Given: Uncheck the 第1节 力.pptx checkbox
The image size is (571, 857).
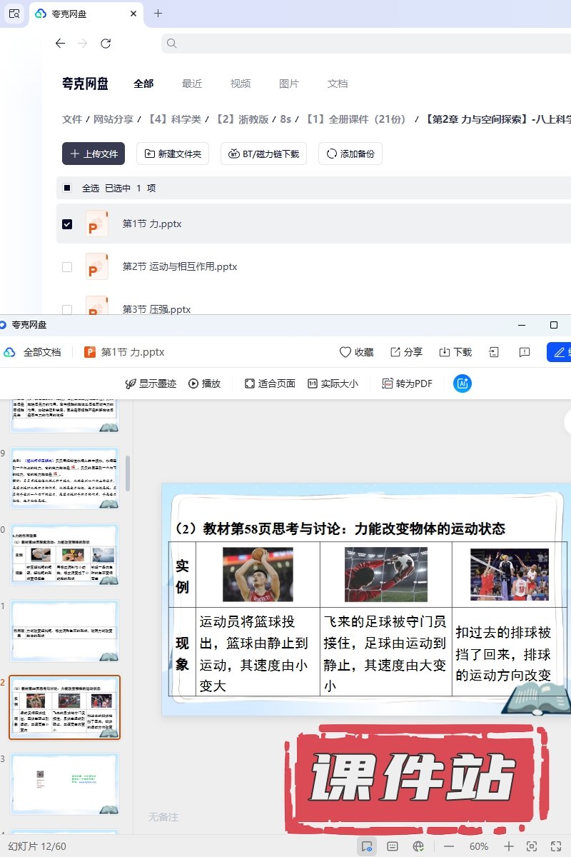Looking at the screenshot, I should [67, 224].
